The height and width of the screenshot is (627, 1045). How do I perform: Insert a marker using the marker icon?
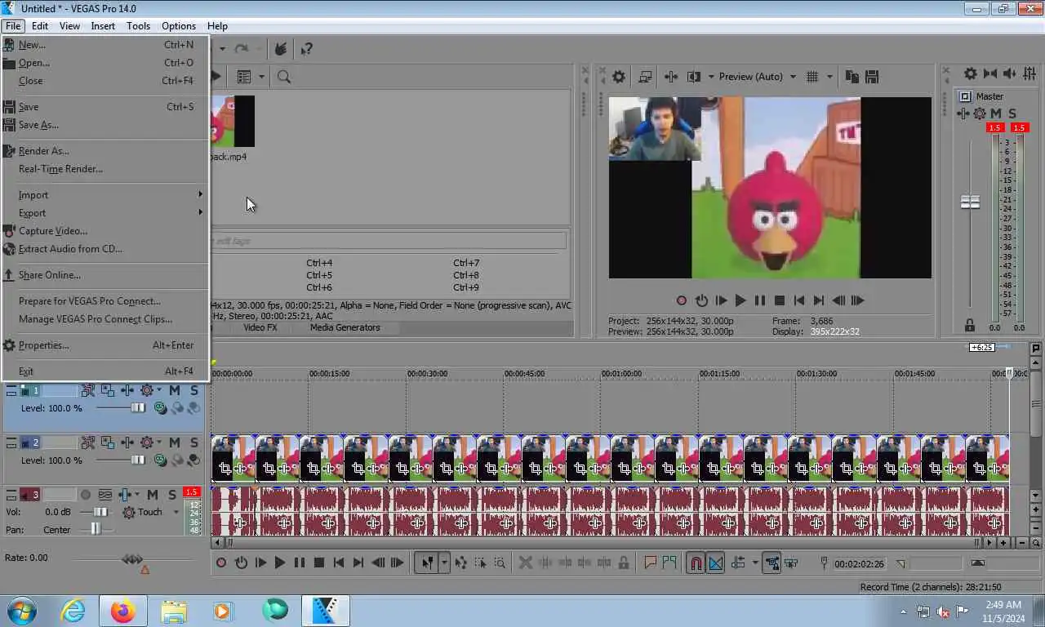click(x=651, y=563)
